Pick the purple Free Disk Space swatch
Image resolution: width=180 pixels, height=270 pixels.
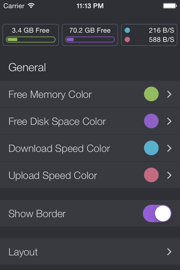tap(151, 121)
